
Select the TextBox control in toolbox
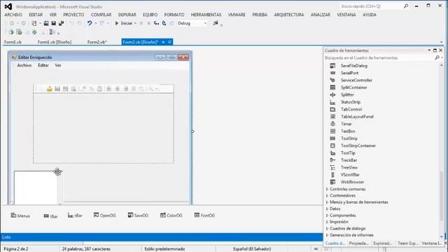pyautogui.click(x=348, y=131)
